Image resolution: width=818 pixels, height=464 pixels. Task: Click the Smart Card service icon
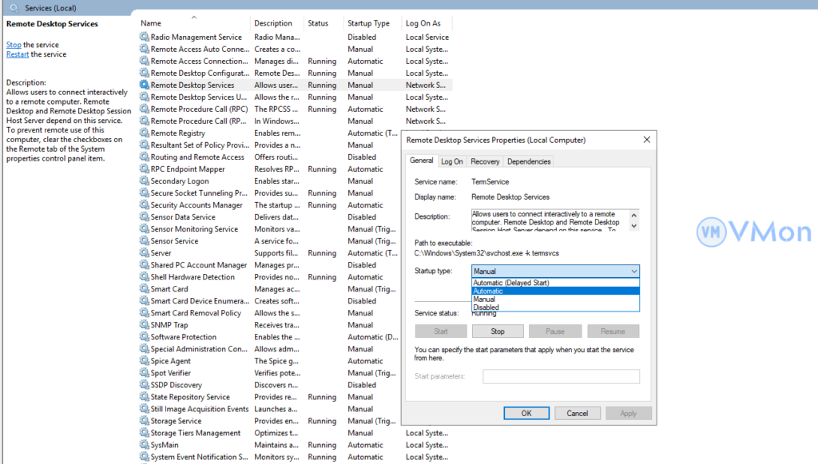[x=145, y=289]
